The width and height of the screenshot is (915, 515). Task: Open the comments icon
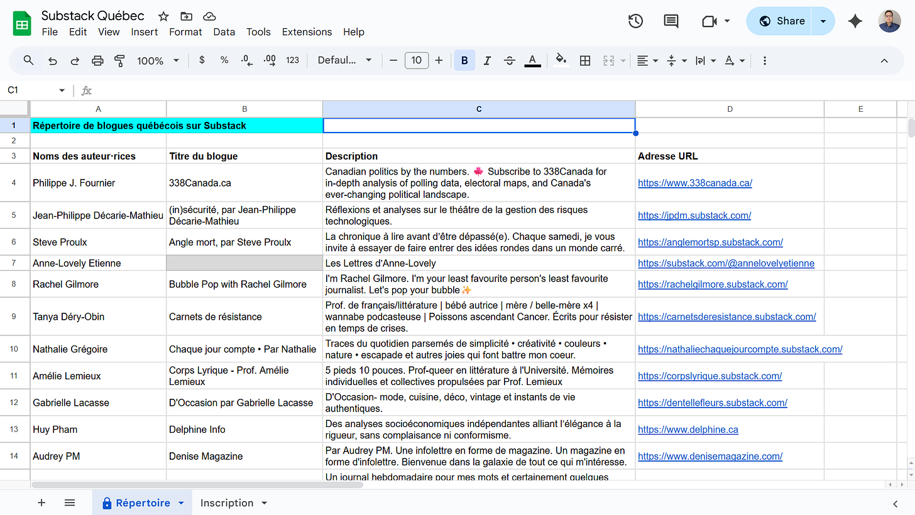(x=671, y=21)
